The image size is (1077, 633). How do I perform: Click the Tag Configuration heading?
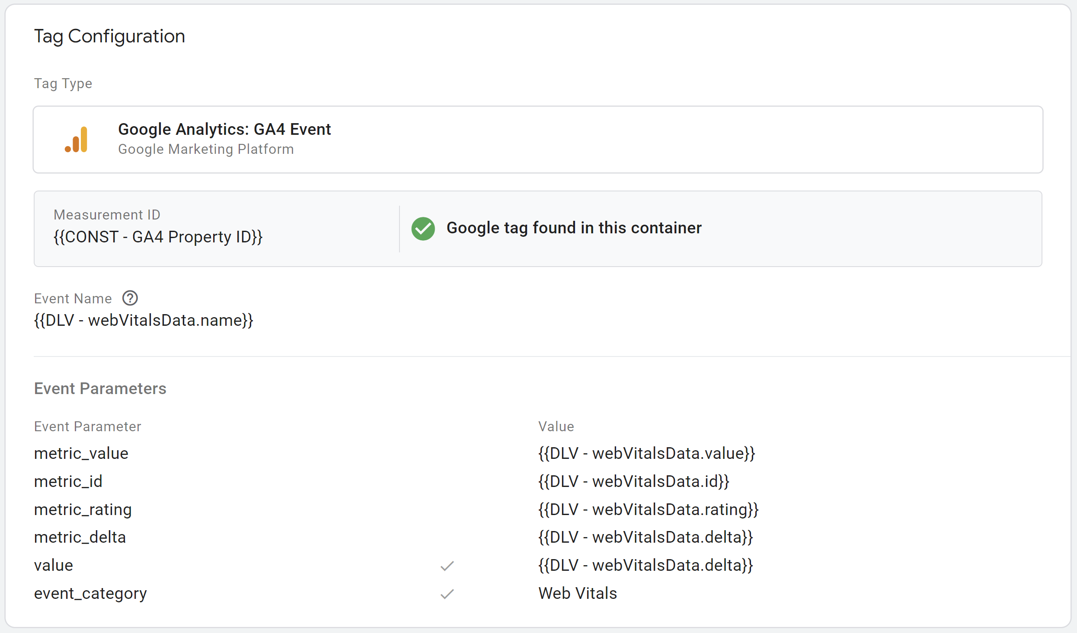click(109, 36)
